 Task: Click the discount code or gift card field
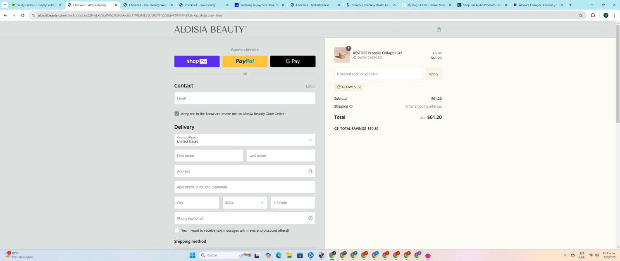coord(378,74)
